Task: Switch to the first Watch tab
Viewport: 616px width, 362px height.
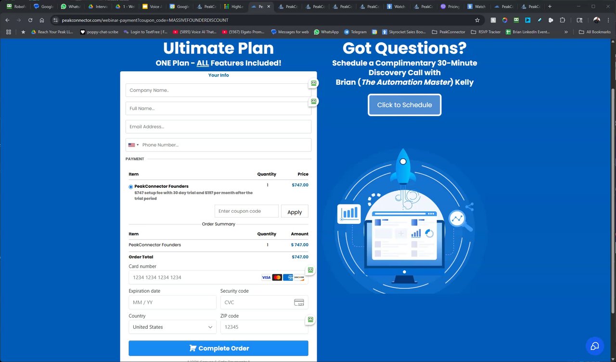Action: [396, 7]
